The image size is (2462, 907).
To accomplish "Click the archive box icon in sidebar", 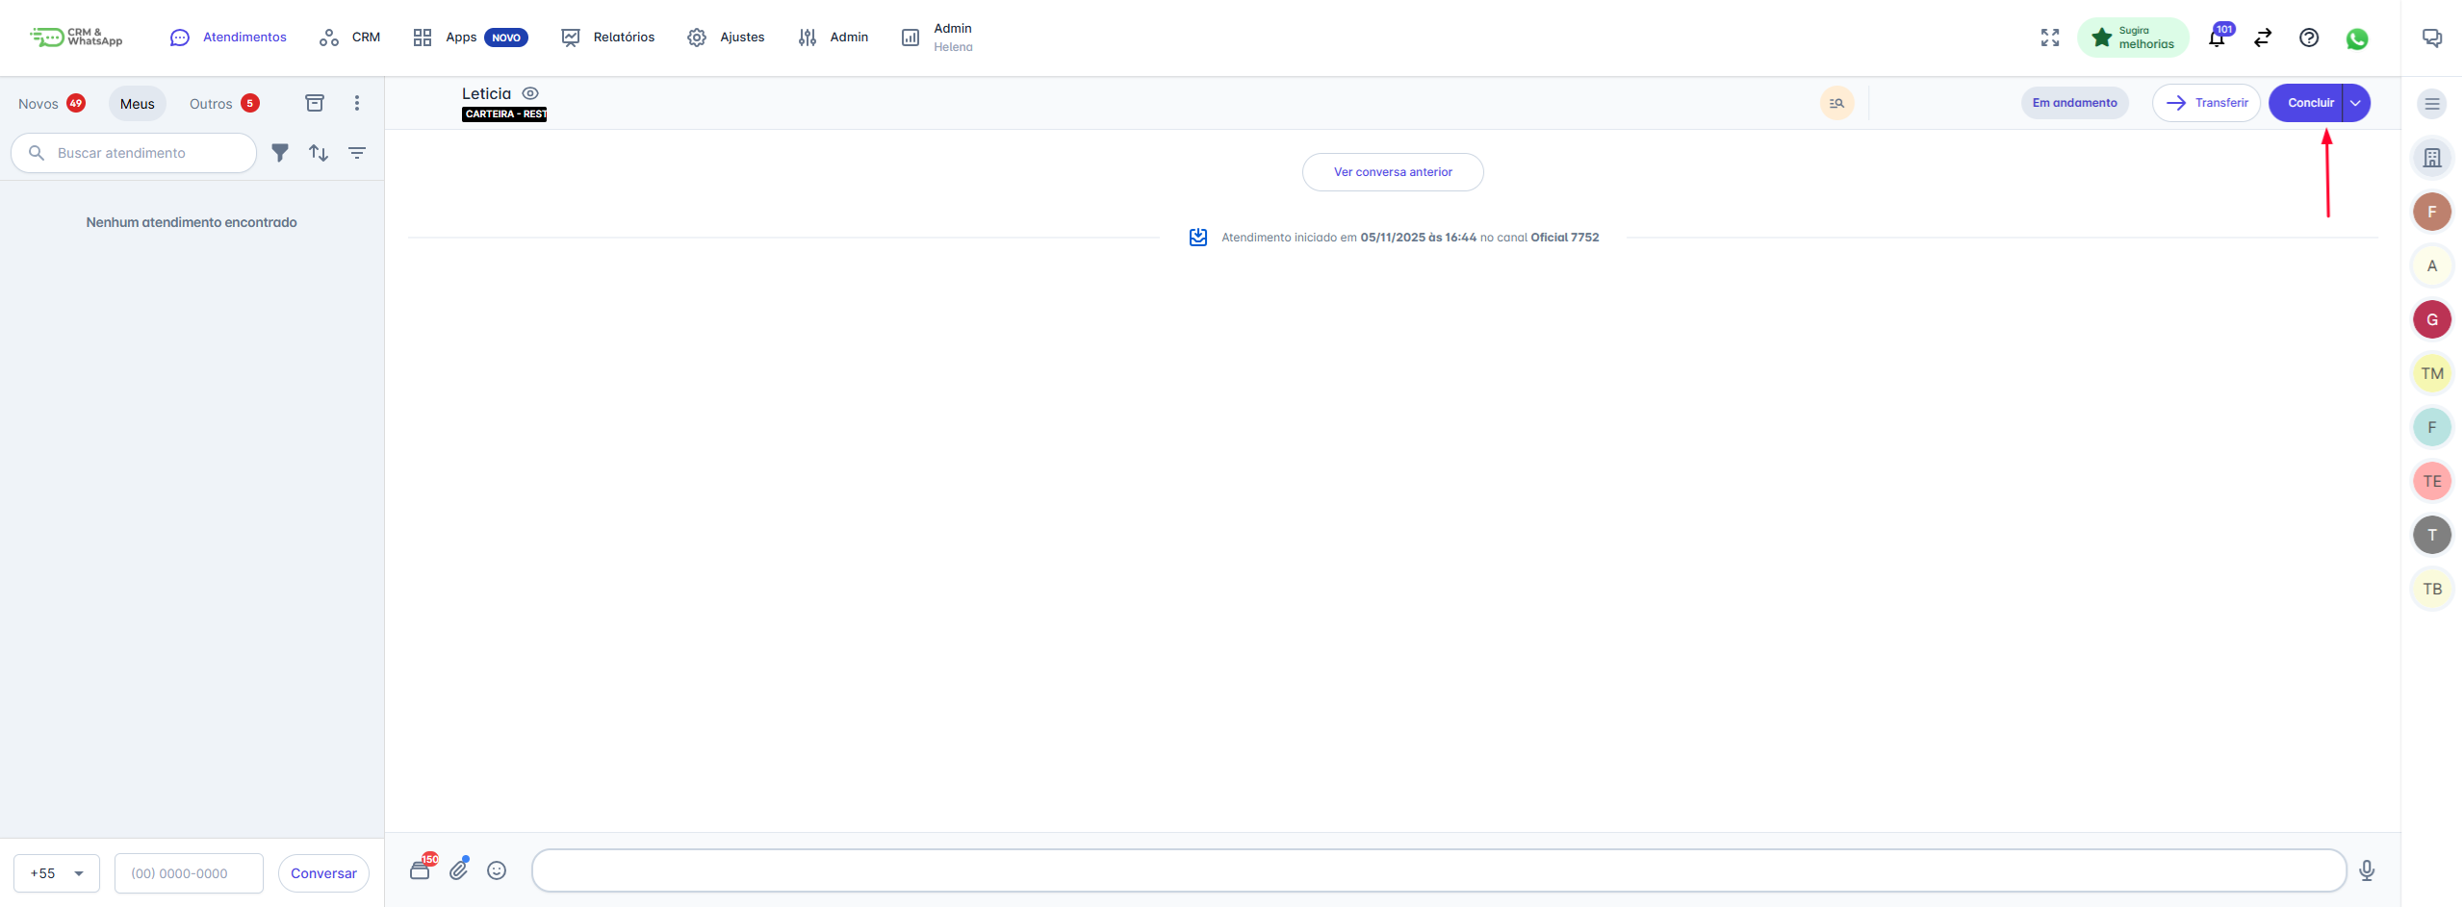I will click(x=315, y=103).
